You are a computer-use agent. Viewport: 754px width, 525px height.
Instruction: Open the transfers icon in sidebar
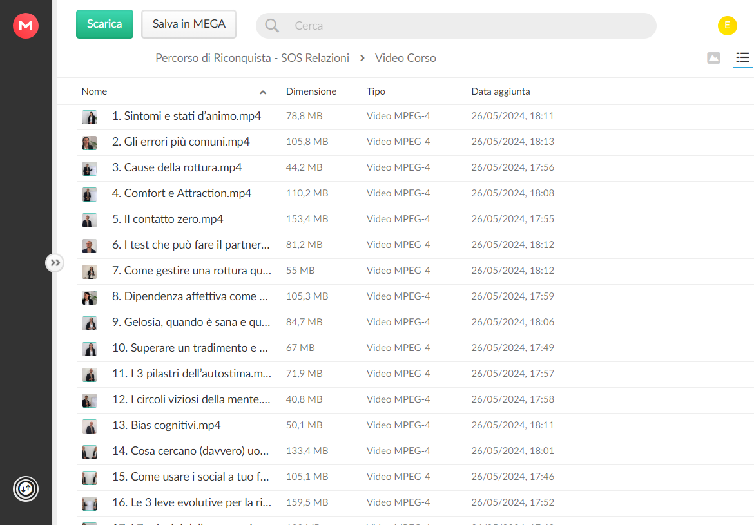[26, 489]
